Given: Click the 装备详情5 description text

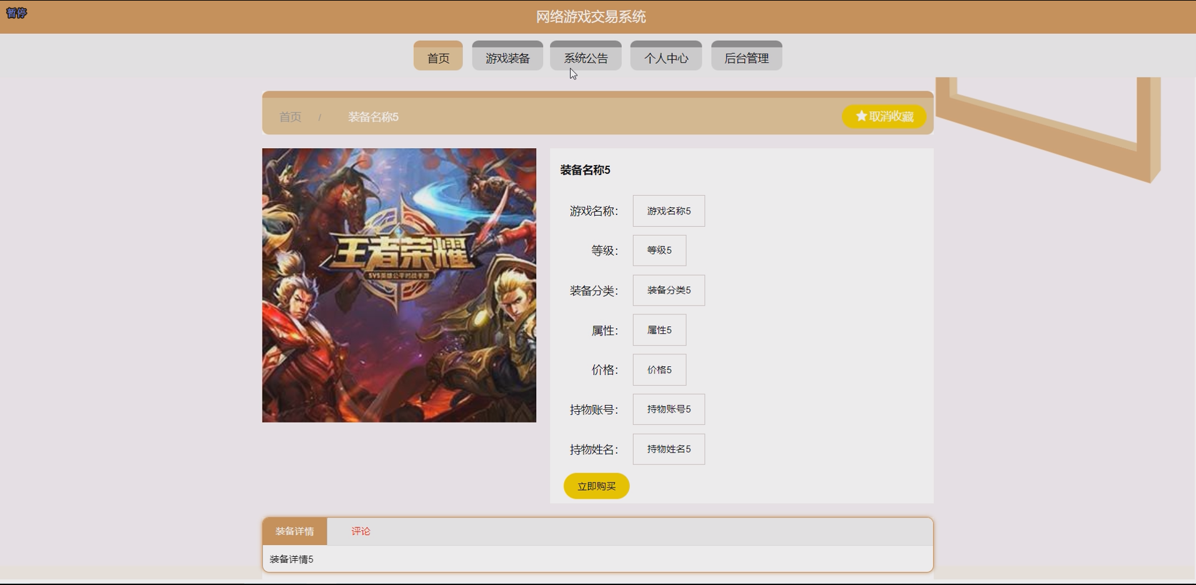Looking at the screenshot, I should 291,559.
